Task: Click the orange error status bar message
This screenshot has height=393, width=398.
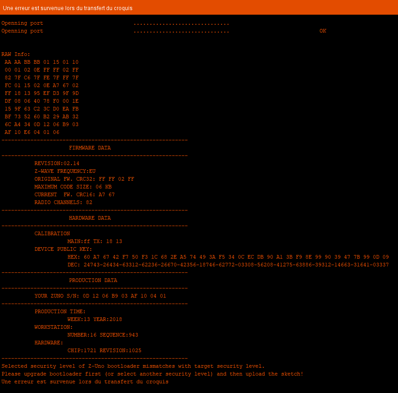Action: point(67,8)
